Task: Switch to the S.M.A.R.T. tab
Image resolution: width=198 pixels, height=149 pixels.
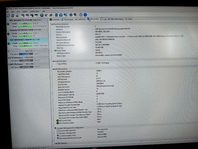Action: pyautogui.click(x=80, y=19)
